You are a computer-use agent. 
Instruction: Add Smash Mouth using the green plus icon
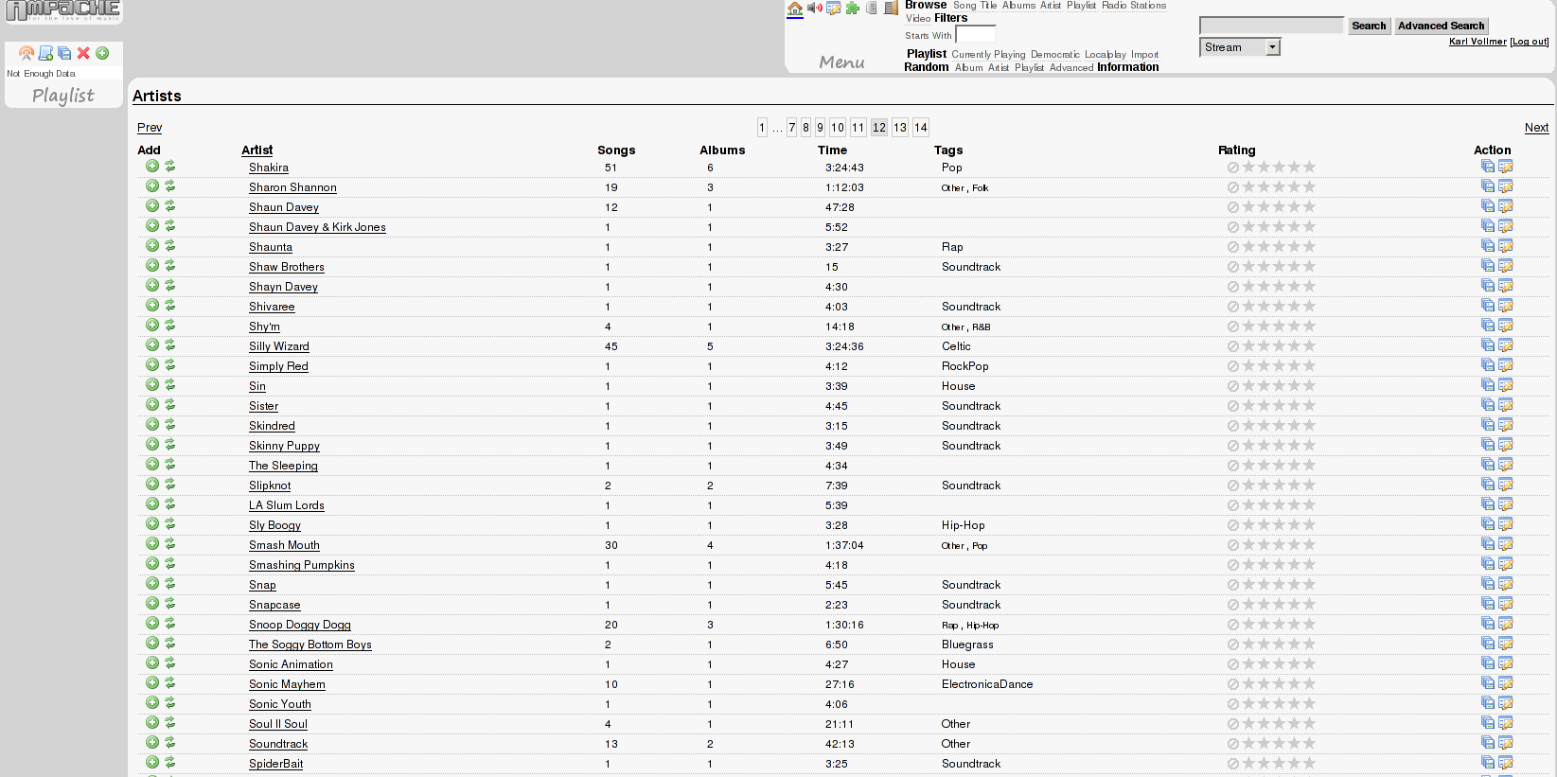(x=152, y=544)
